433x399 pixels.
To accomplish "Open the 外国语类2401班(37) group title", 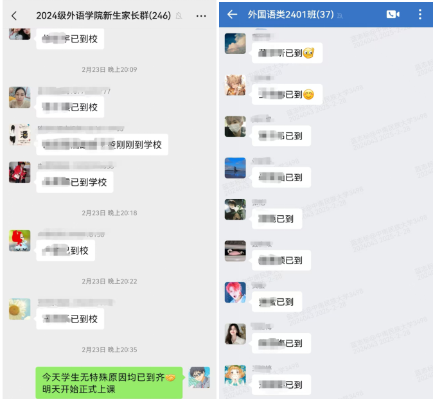I will (291, 14).
